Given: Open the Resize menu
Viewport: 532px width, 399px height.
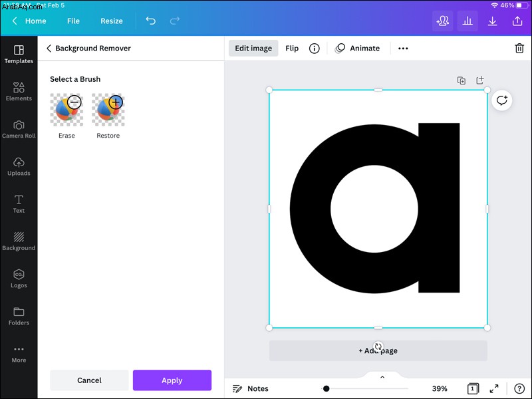Looking at the screenshot, I should pos(112,21).
